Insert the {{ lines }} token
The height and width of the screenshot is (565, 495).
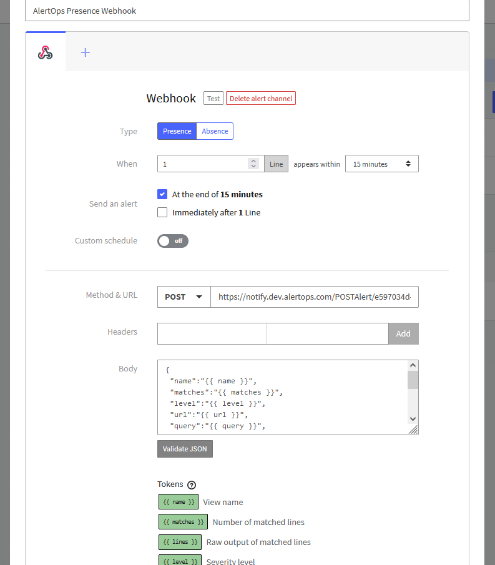click(x=180, y=542)
